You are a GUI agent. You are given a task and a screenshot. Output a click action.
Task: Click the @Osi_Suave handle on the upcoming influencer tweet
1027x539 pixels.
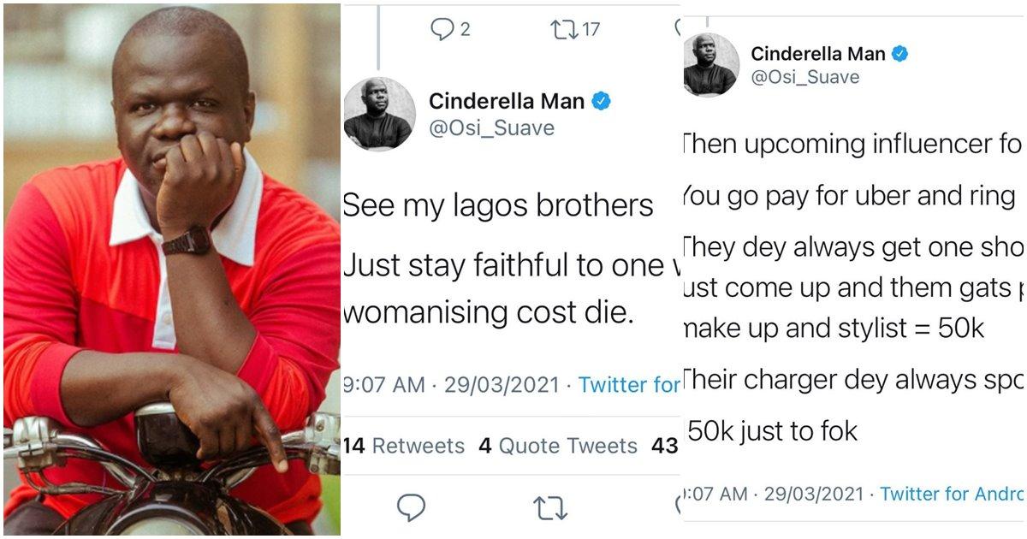pyautogui.click(x=805, y=77)
